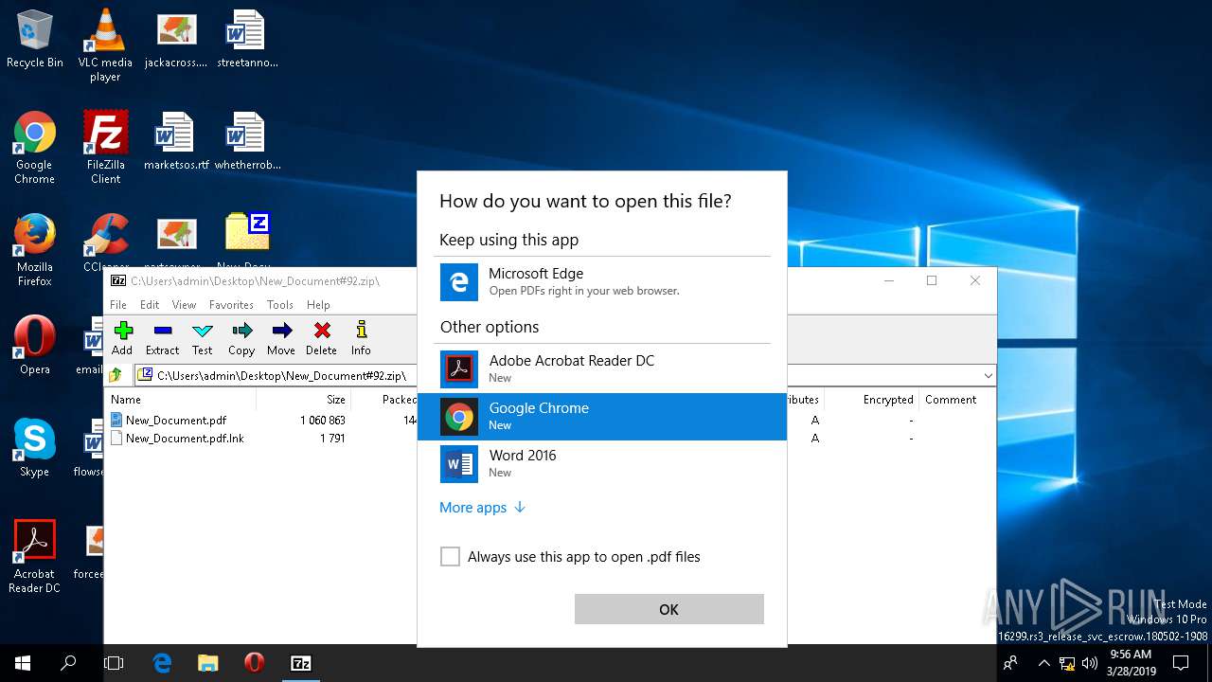Select Microsoft Edge in the open-with dialog
This screenshot has width=1212, height=682.
click(x=602, y=282)
